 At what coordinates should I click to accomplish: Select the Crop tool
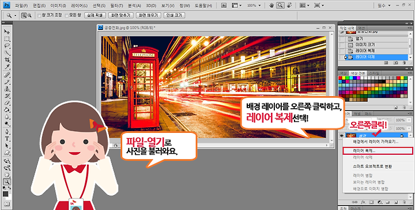click(7, 60)
